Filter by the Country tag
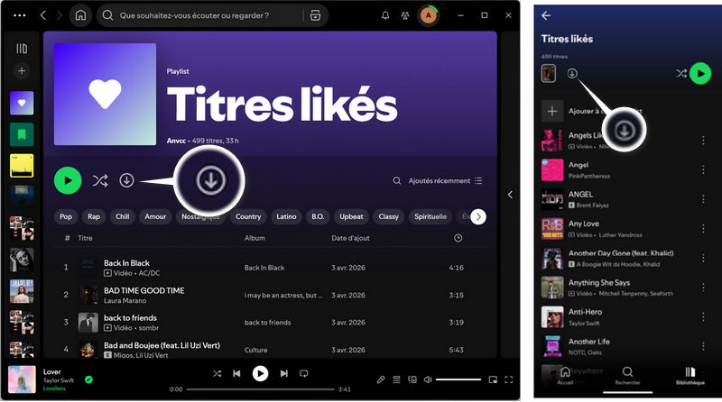722x402 pixels. pyautogui.click(x=248, y=216)
